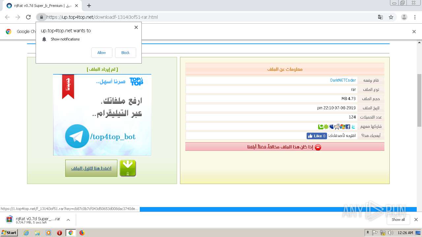422x237 pixels.
Task: Block notifications from up.top4top.net
Action: pyautogui.click(x=126, y=53)
